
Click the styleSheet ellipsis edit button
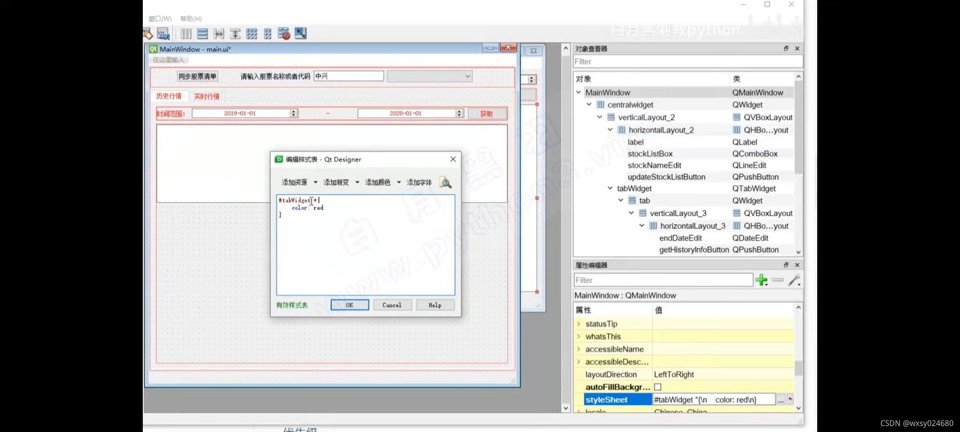tap(780, 400)
